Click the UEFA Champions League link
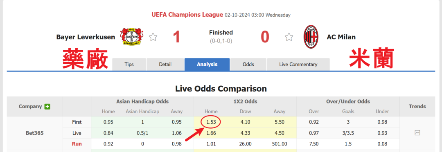The width and height of the screenshot is (442, 152). (187, 15)
